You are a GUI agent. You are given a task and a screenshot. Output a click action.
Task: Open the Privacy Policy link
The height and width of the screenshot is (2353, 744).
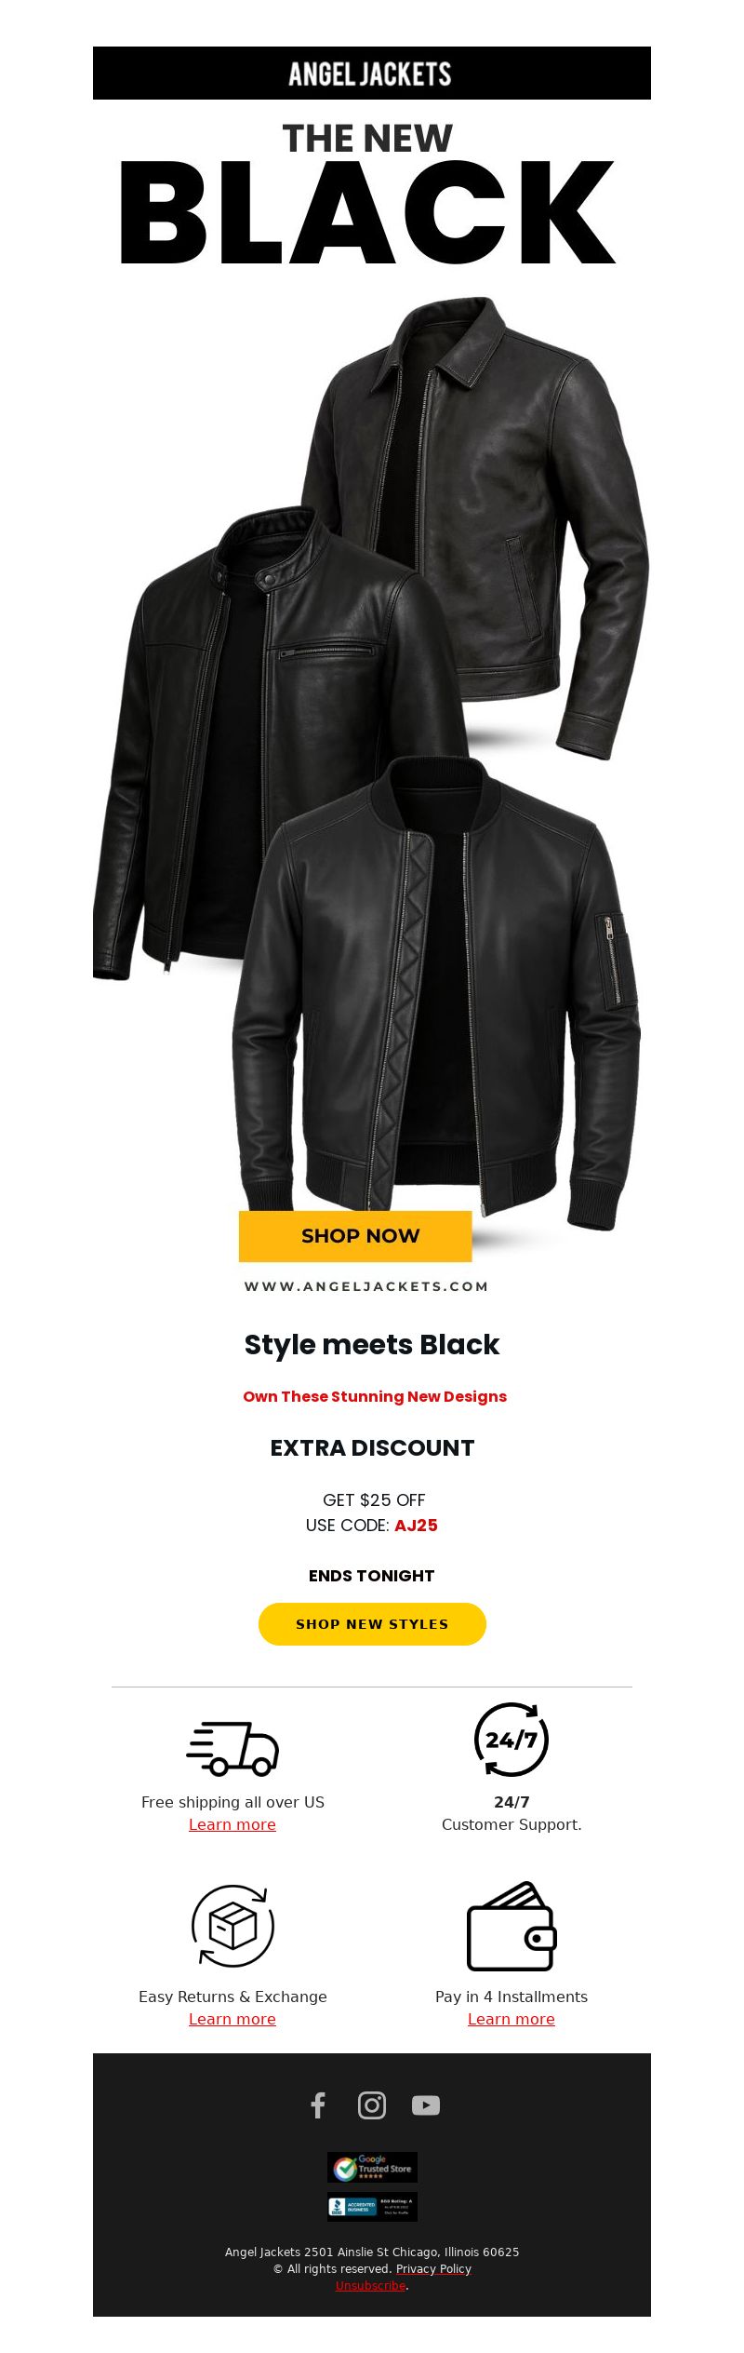coord(433,2268)
